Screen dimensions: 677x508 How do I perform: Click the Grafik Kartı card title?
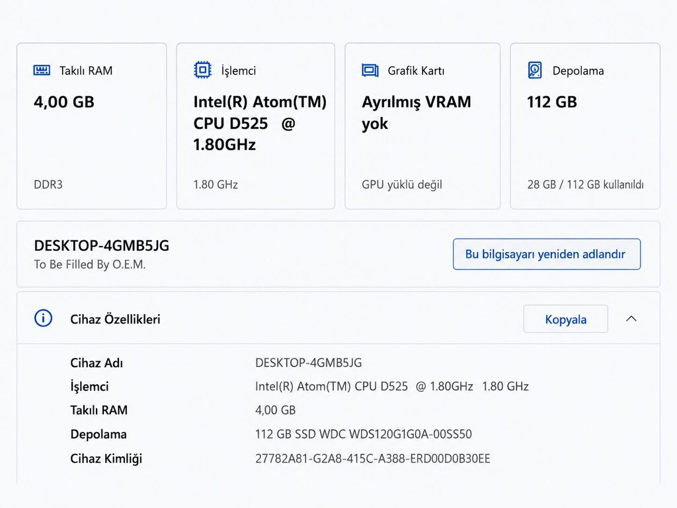(x=416, y=70)
